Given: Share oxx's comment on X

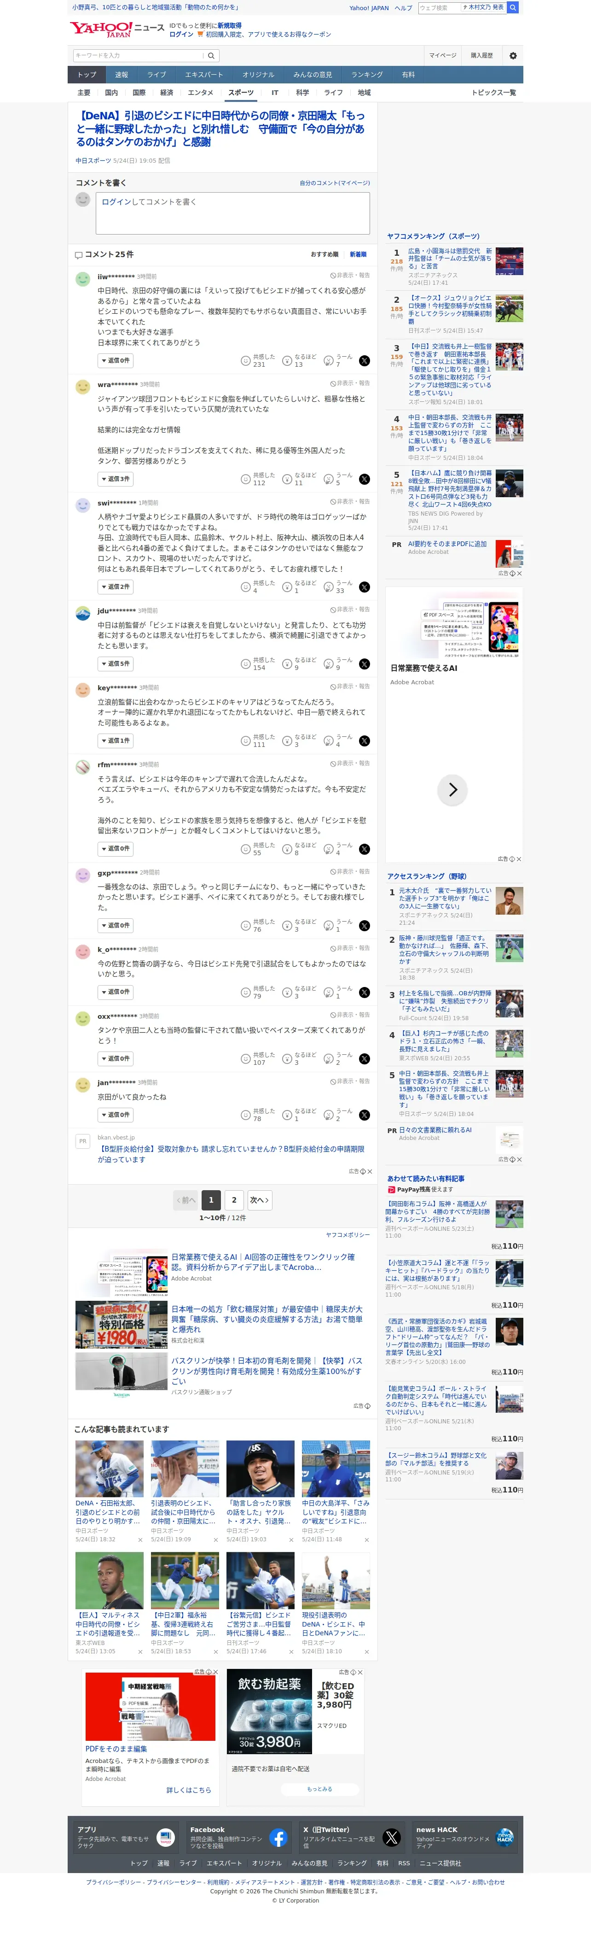Looking at the screenshot, I should (364, 1058).
